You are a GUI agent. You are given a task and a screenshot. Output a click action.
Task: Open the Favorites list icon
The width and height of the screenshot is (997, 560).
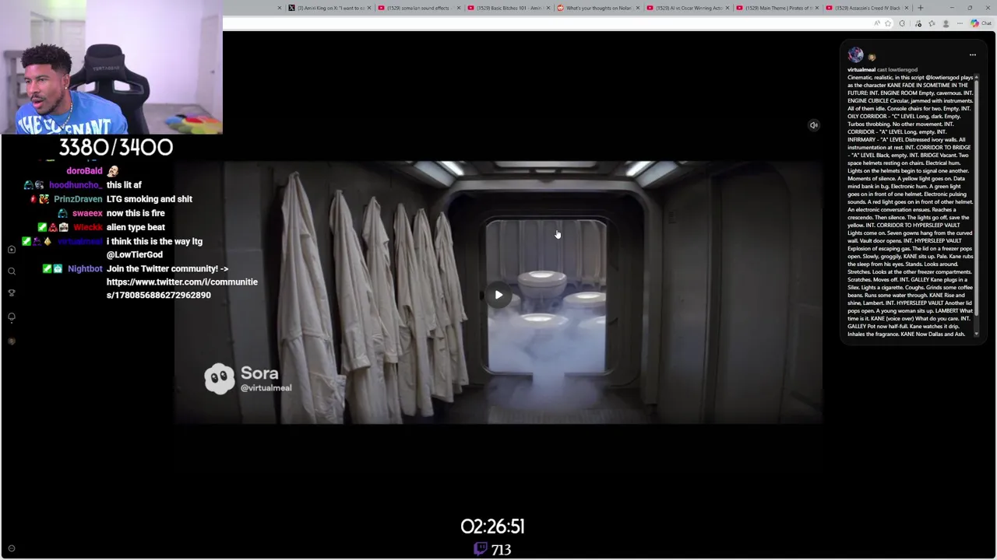(932, 23)
